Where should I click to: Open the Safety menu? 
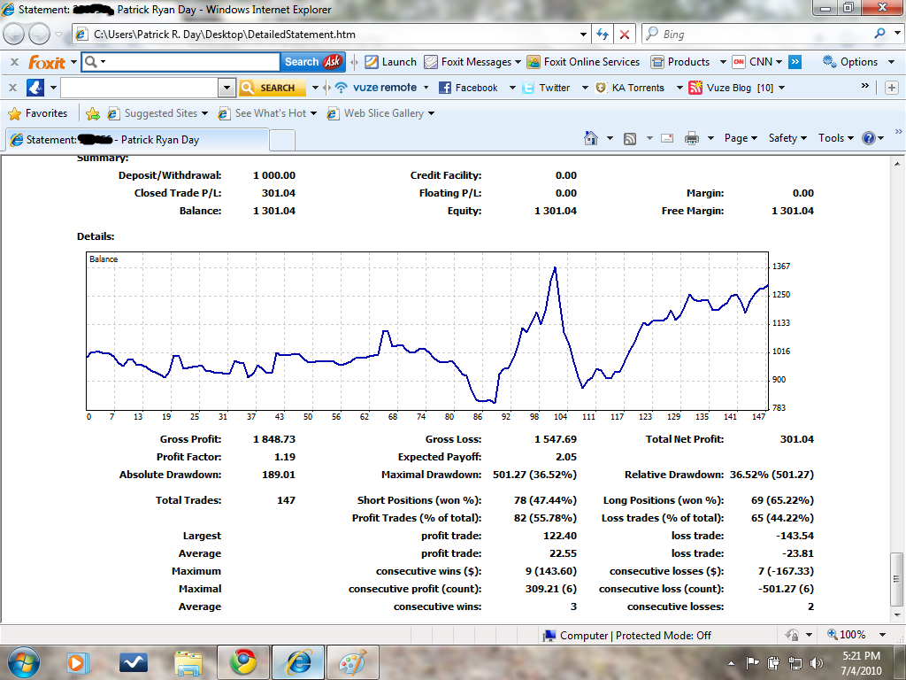pyautogui.click(x=787, y=138)
